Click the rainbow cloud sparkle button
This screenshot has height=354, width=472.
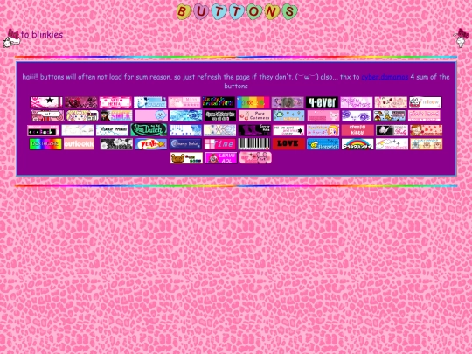point(392,144)
